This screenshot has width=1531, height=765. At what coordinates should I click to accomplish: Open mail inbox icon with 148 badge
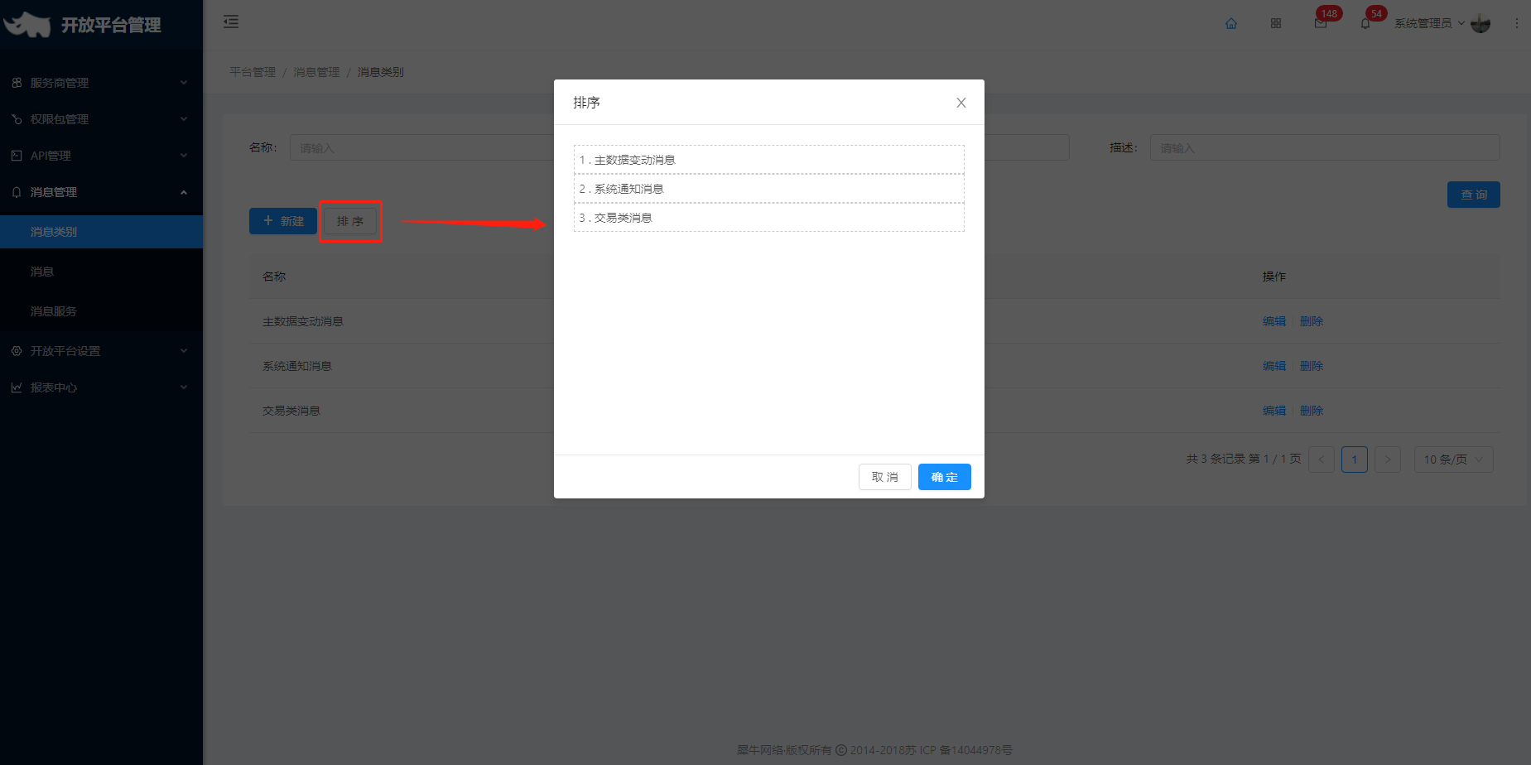(x=1321, y=23)
